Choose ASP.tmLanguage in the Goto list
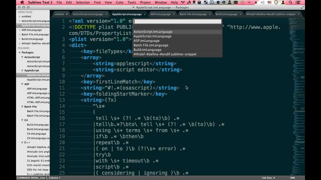The width and height of the screenshot is (321, 180). pyautogui.click(x=177, y=41)
